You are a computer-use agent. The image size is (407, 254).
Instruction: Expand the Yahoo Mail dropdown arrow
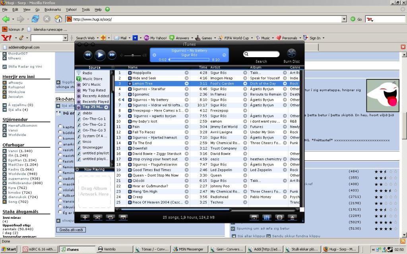[129, 38]
